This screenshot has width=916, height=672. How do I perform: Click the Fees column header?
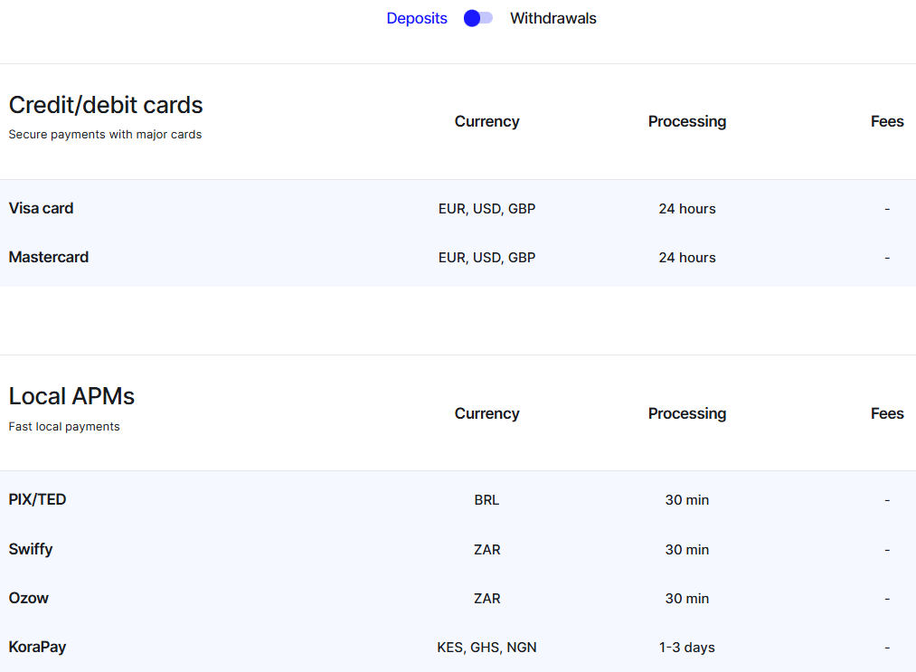(887, 121)
